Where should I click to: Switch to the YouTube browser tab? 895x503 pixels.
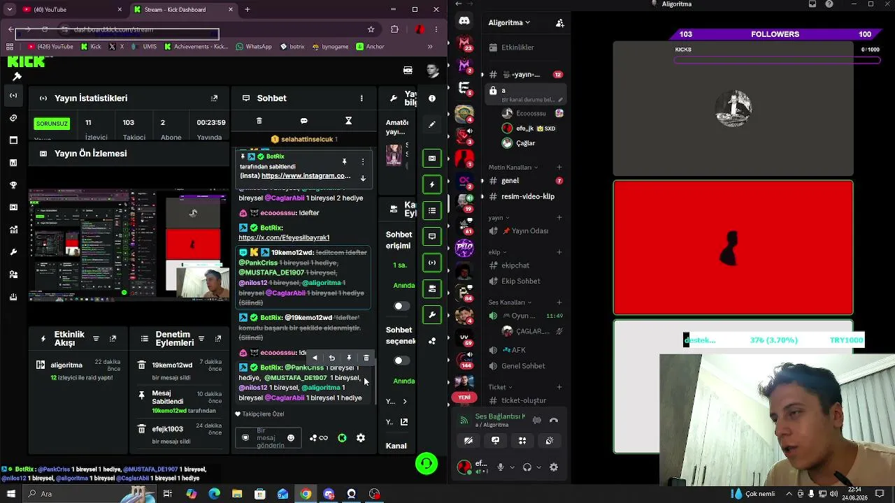73,10
